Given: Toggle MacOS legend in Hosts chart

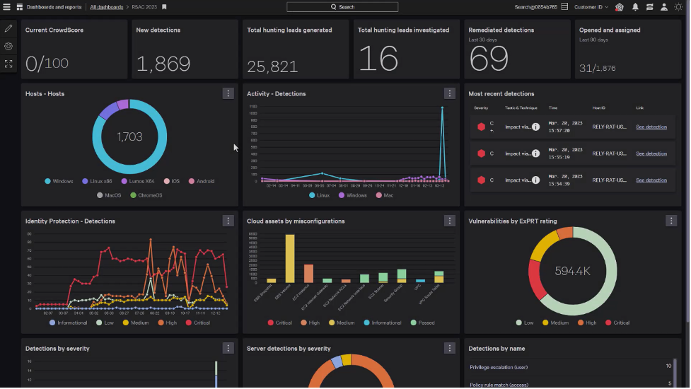Looking at the screenshot, I should pos(109,195).
